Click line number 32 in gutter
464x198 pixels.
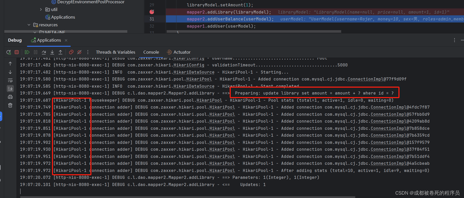(152, 26)
